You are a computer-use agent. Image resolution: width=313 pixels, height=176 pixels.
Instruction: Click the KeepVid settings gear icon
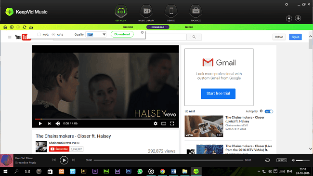coord(287,4)
